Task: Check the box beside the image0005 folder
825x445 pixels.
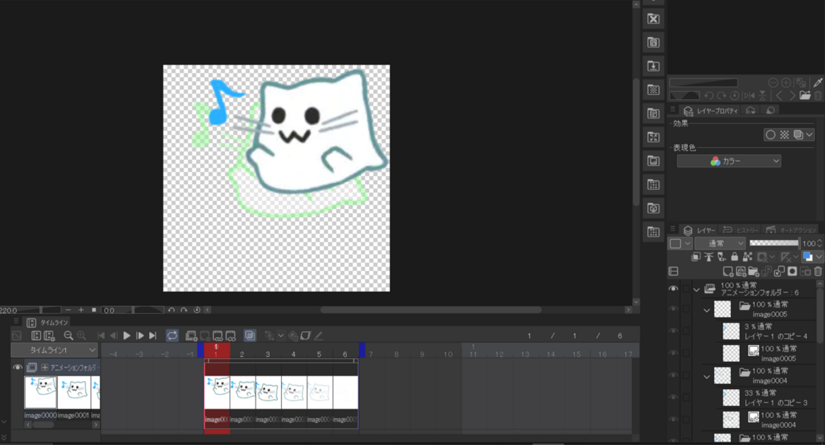Action: pos(686,309)
